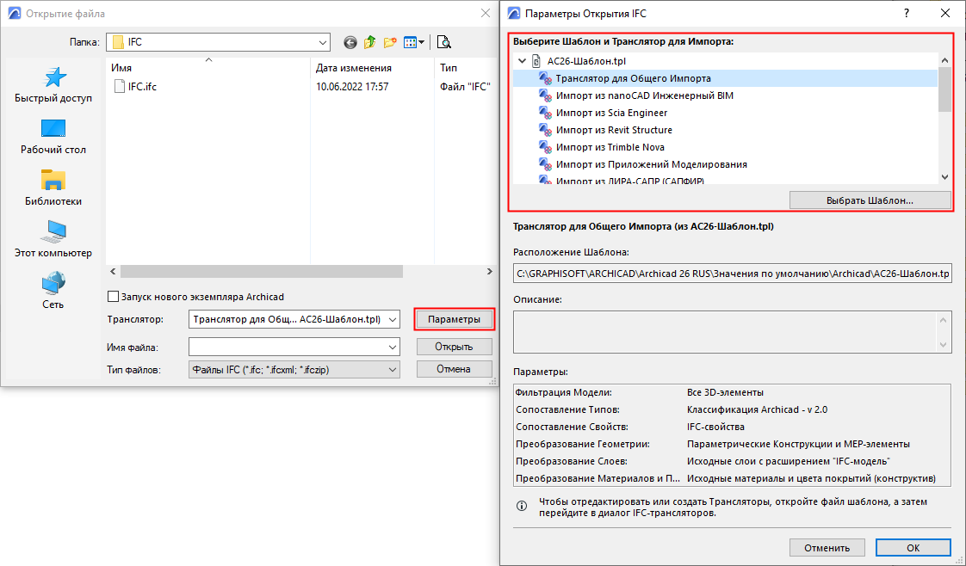The height and width of the screenshot is (566, 966).
Task: Open Библиотеки in the places bar
Action: point(53,188)
